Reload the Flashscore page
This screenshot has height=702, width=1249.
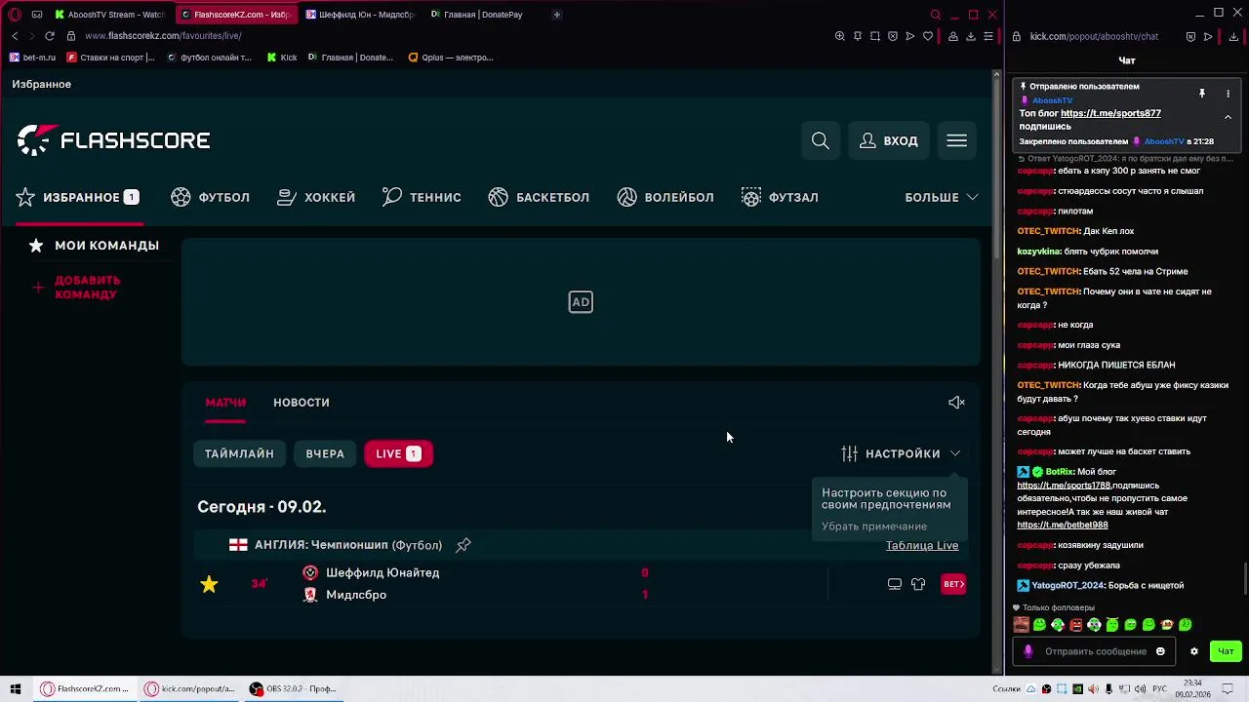(50, 36)
